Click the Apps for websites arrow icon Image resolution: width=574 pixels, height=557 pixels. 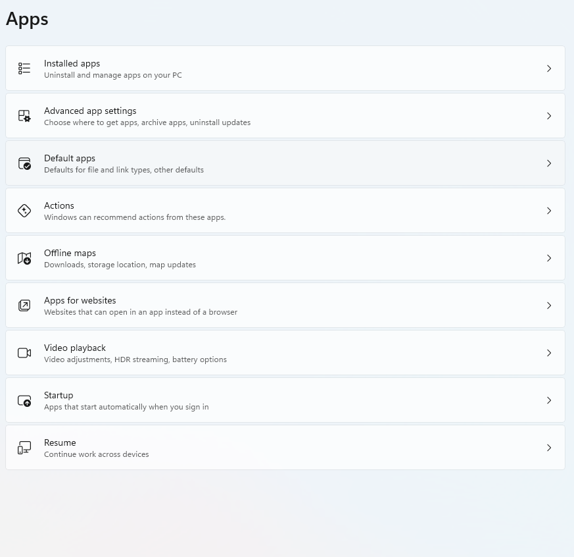pyautogui.click(x=24, y=305)
